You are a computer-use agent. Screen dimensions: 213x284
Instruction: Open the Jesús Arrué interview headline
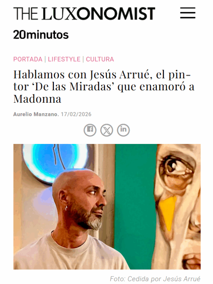104,87
